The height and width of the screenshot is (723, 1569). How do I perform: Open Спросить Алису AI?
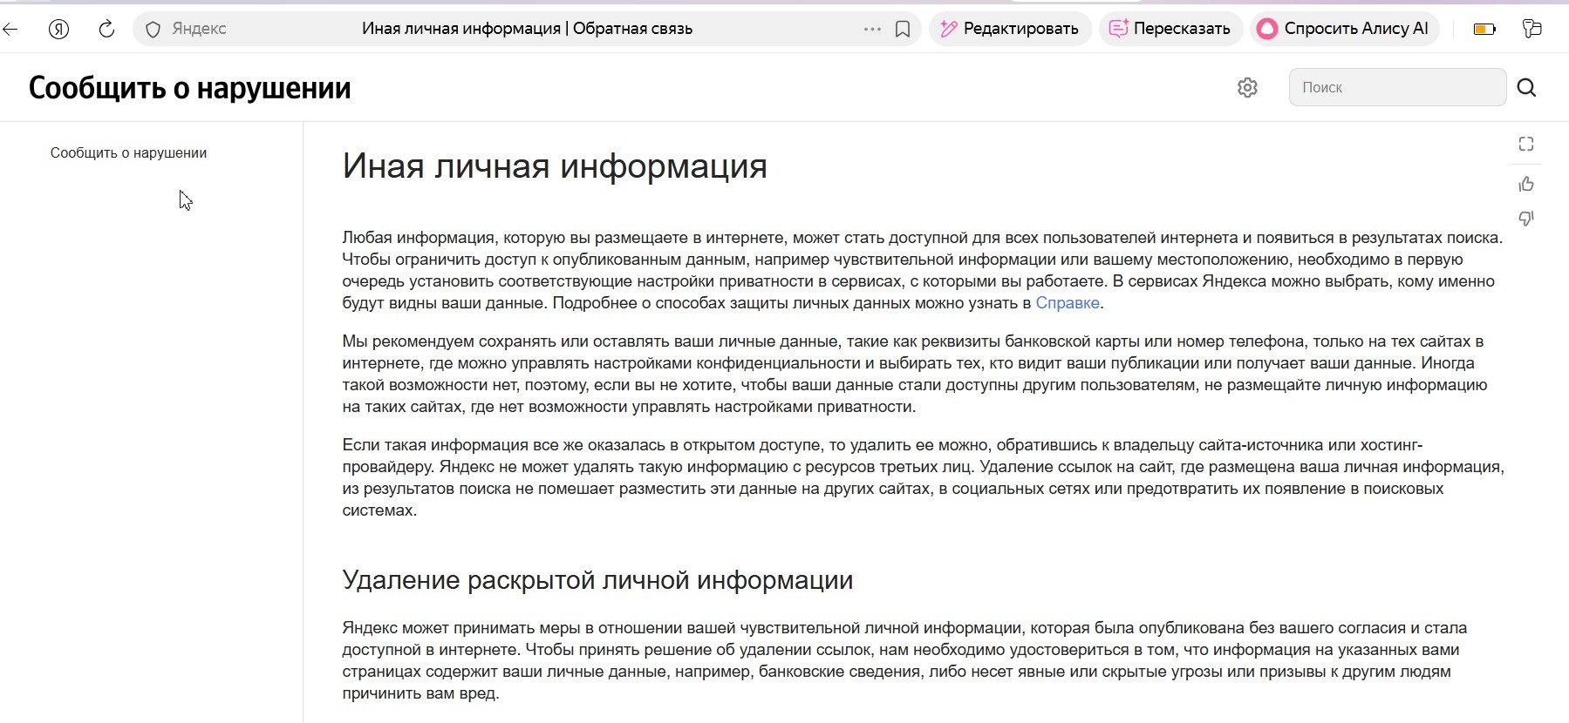(x=1344, y=29)
